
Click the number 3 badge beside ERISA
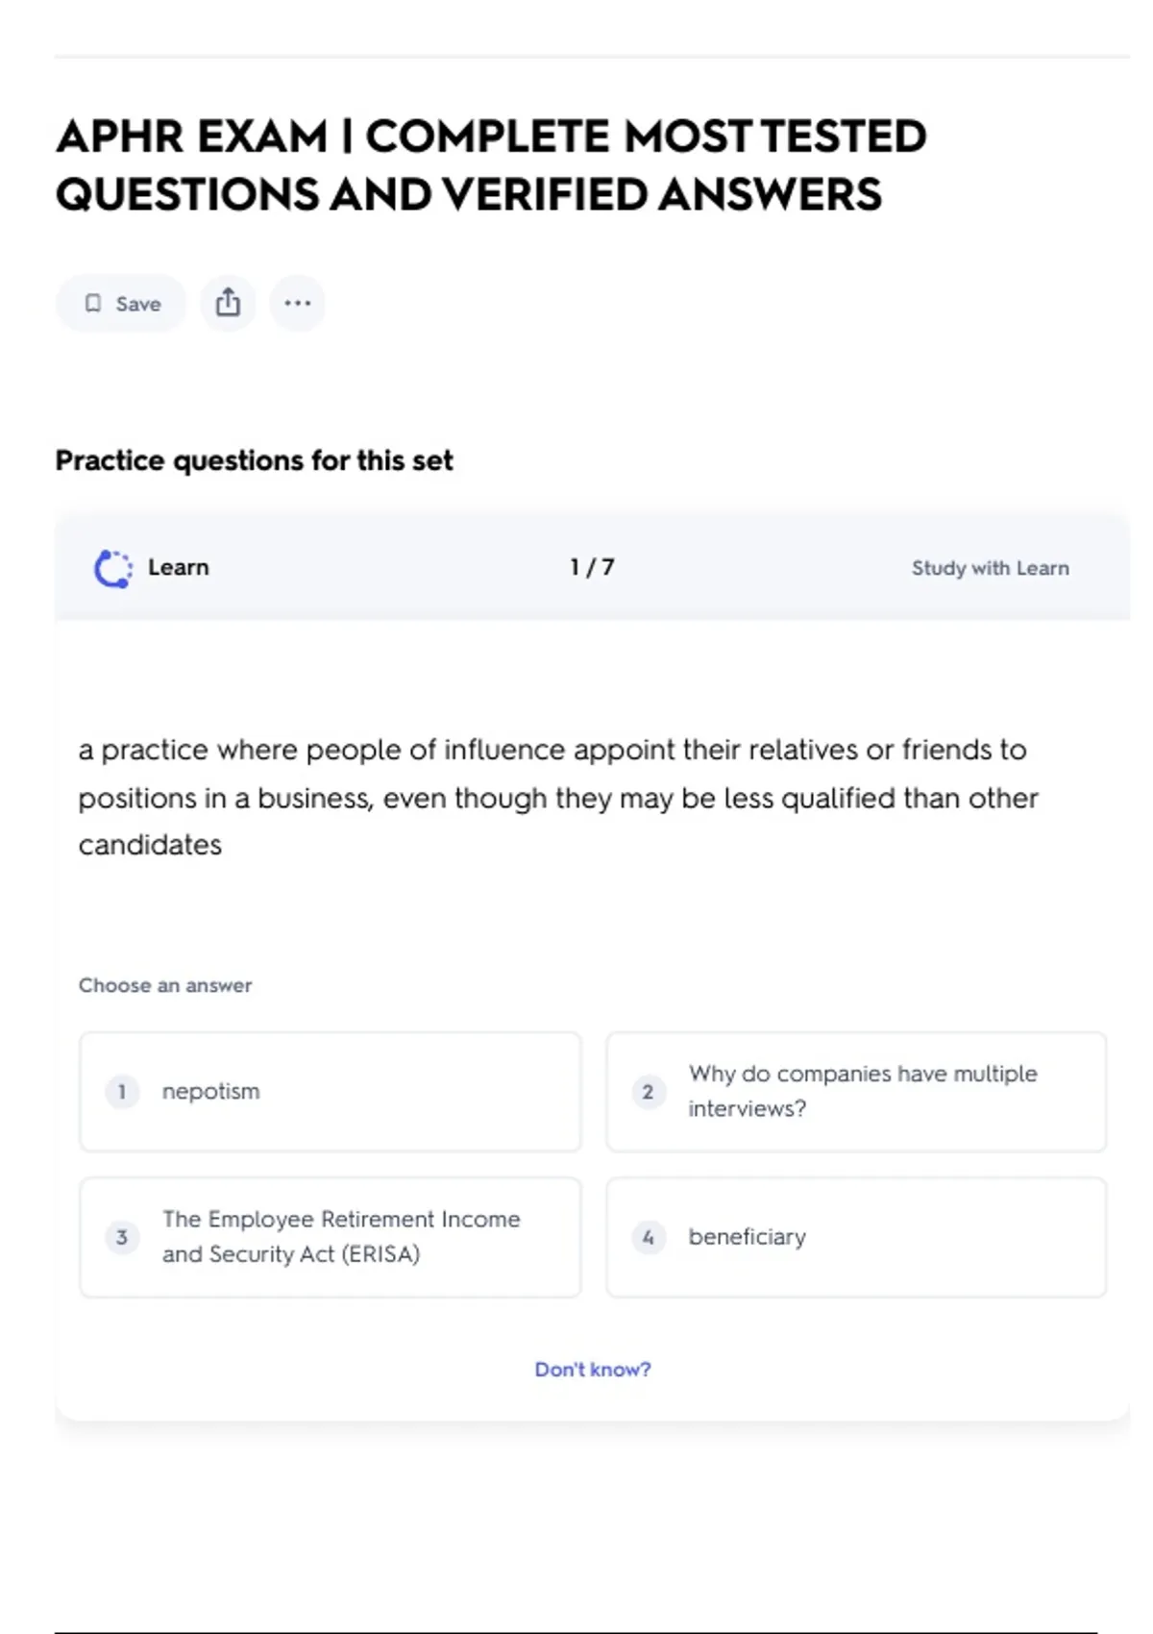[x=122, y=1237]
